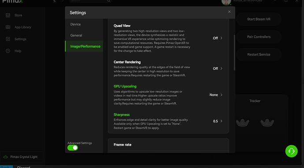Click the Start Steam VR button
This screenshot has width=304, height=168.
(259, 19)
